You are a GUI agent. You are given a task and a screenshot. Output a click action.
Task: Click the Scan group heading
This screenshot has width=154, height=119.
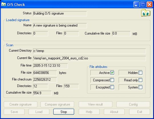point(10,45)
